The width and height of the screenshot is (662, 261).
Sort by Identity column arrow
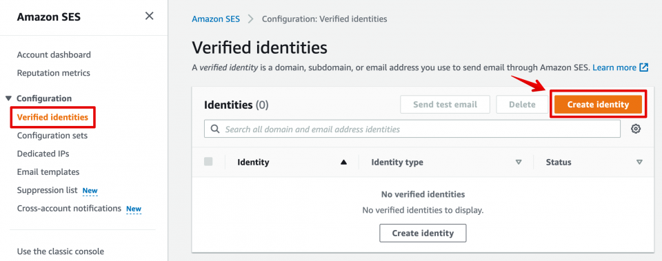(343, 163)
